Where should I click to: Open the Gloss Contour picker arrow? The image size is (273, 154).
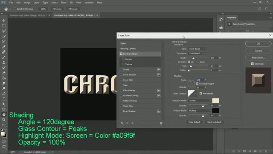(x=196, y=94)
